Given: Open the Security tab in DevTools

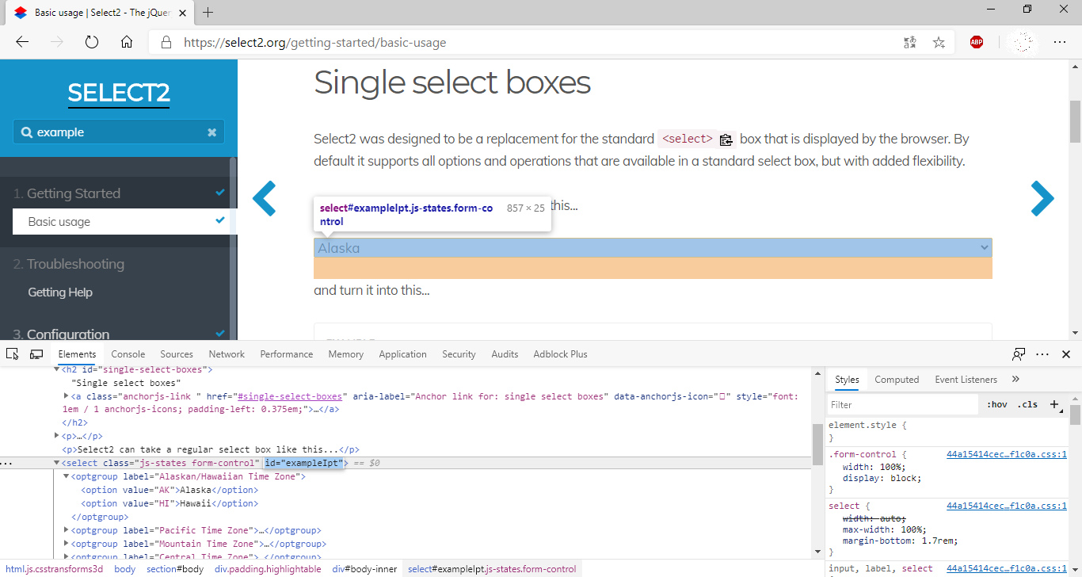Looking at the screenshot, I should click(x=459, y=354).
